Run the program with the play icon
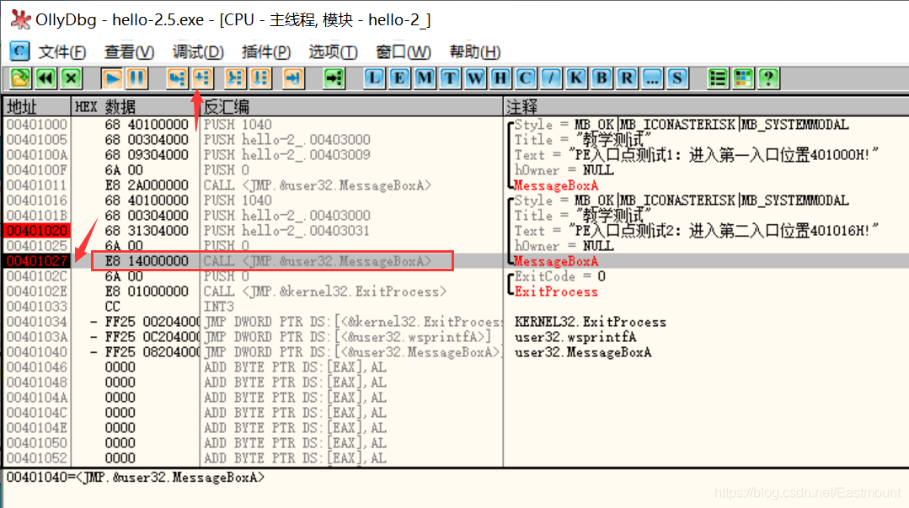This screenshot has width=909, height=508. click(112, 78)
